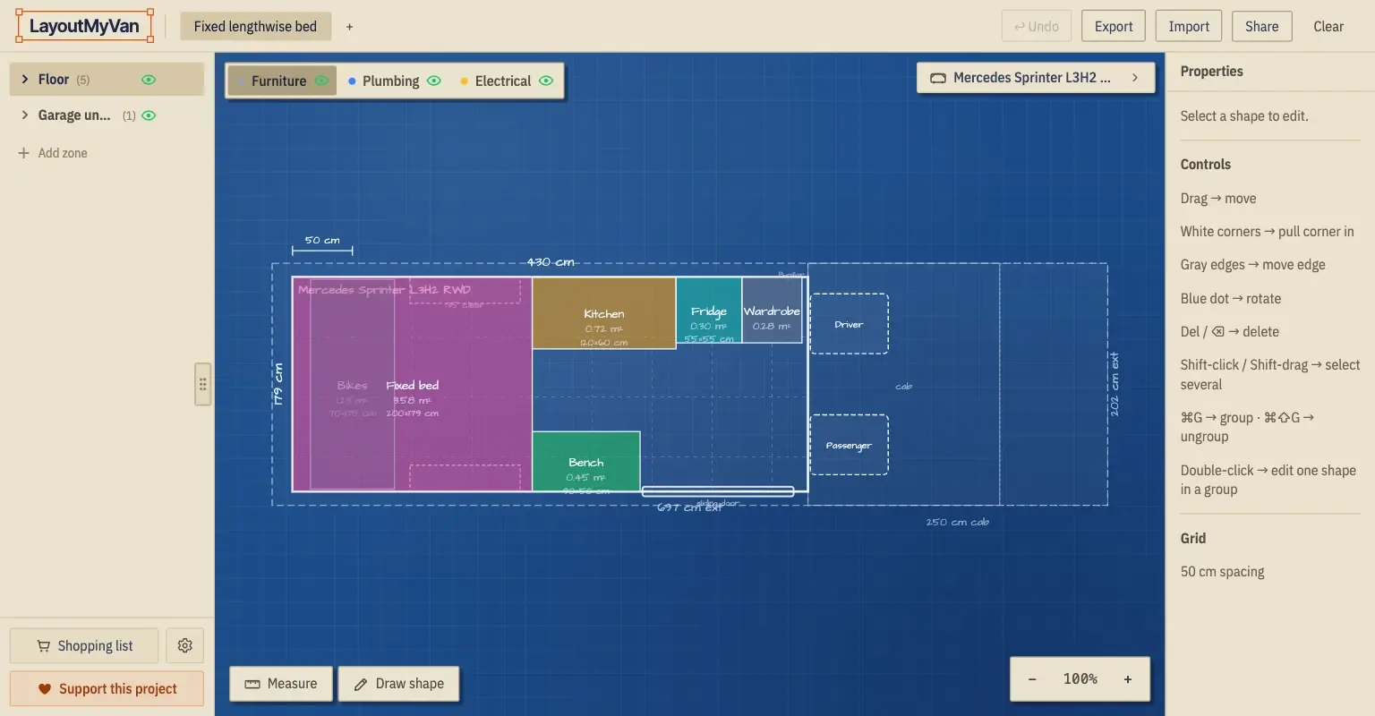Viewport: 1375px width, 716px height.
Task: Click the Fixed bed label
Action: 413,386
